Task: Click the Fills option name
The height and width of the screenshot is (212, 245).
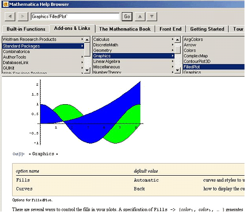Action: [x=23, y=180]
